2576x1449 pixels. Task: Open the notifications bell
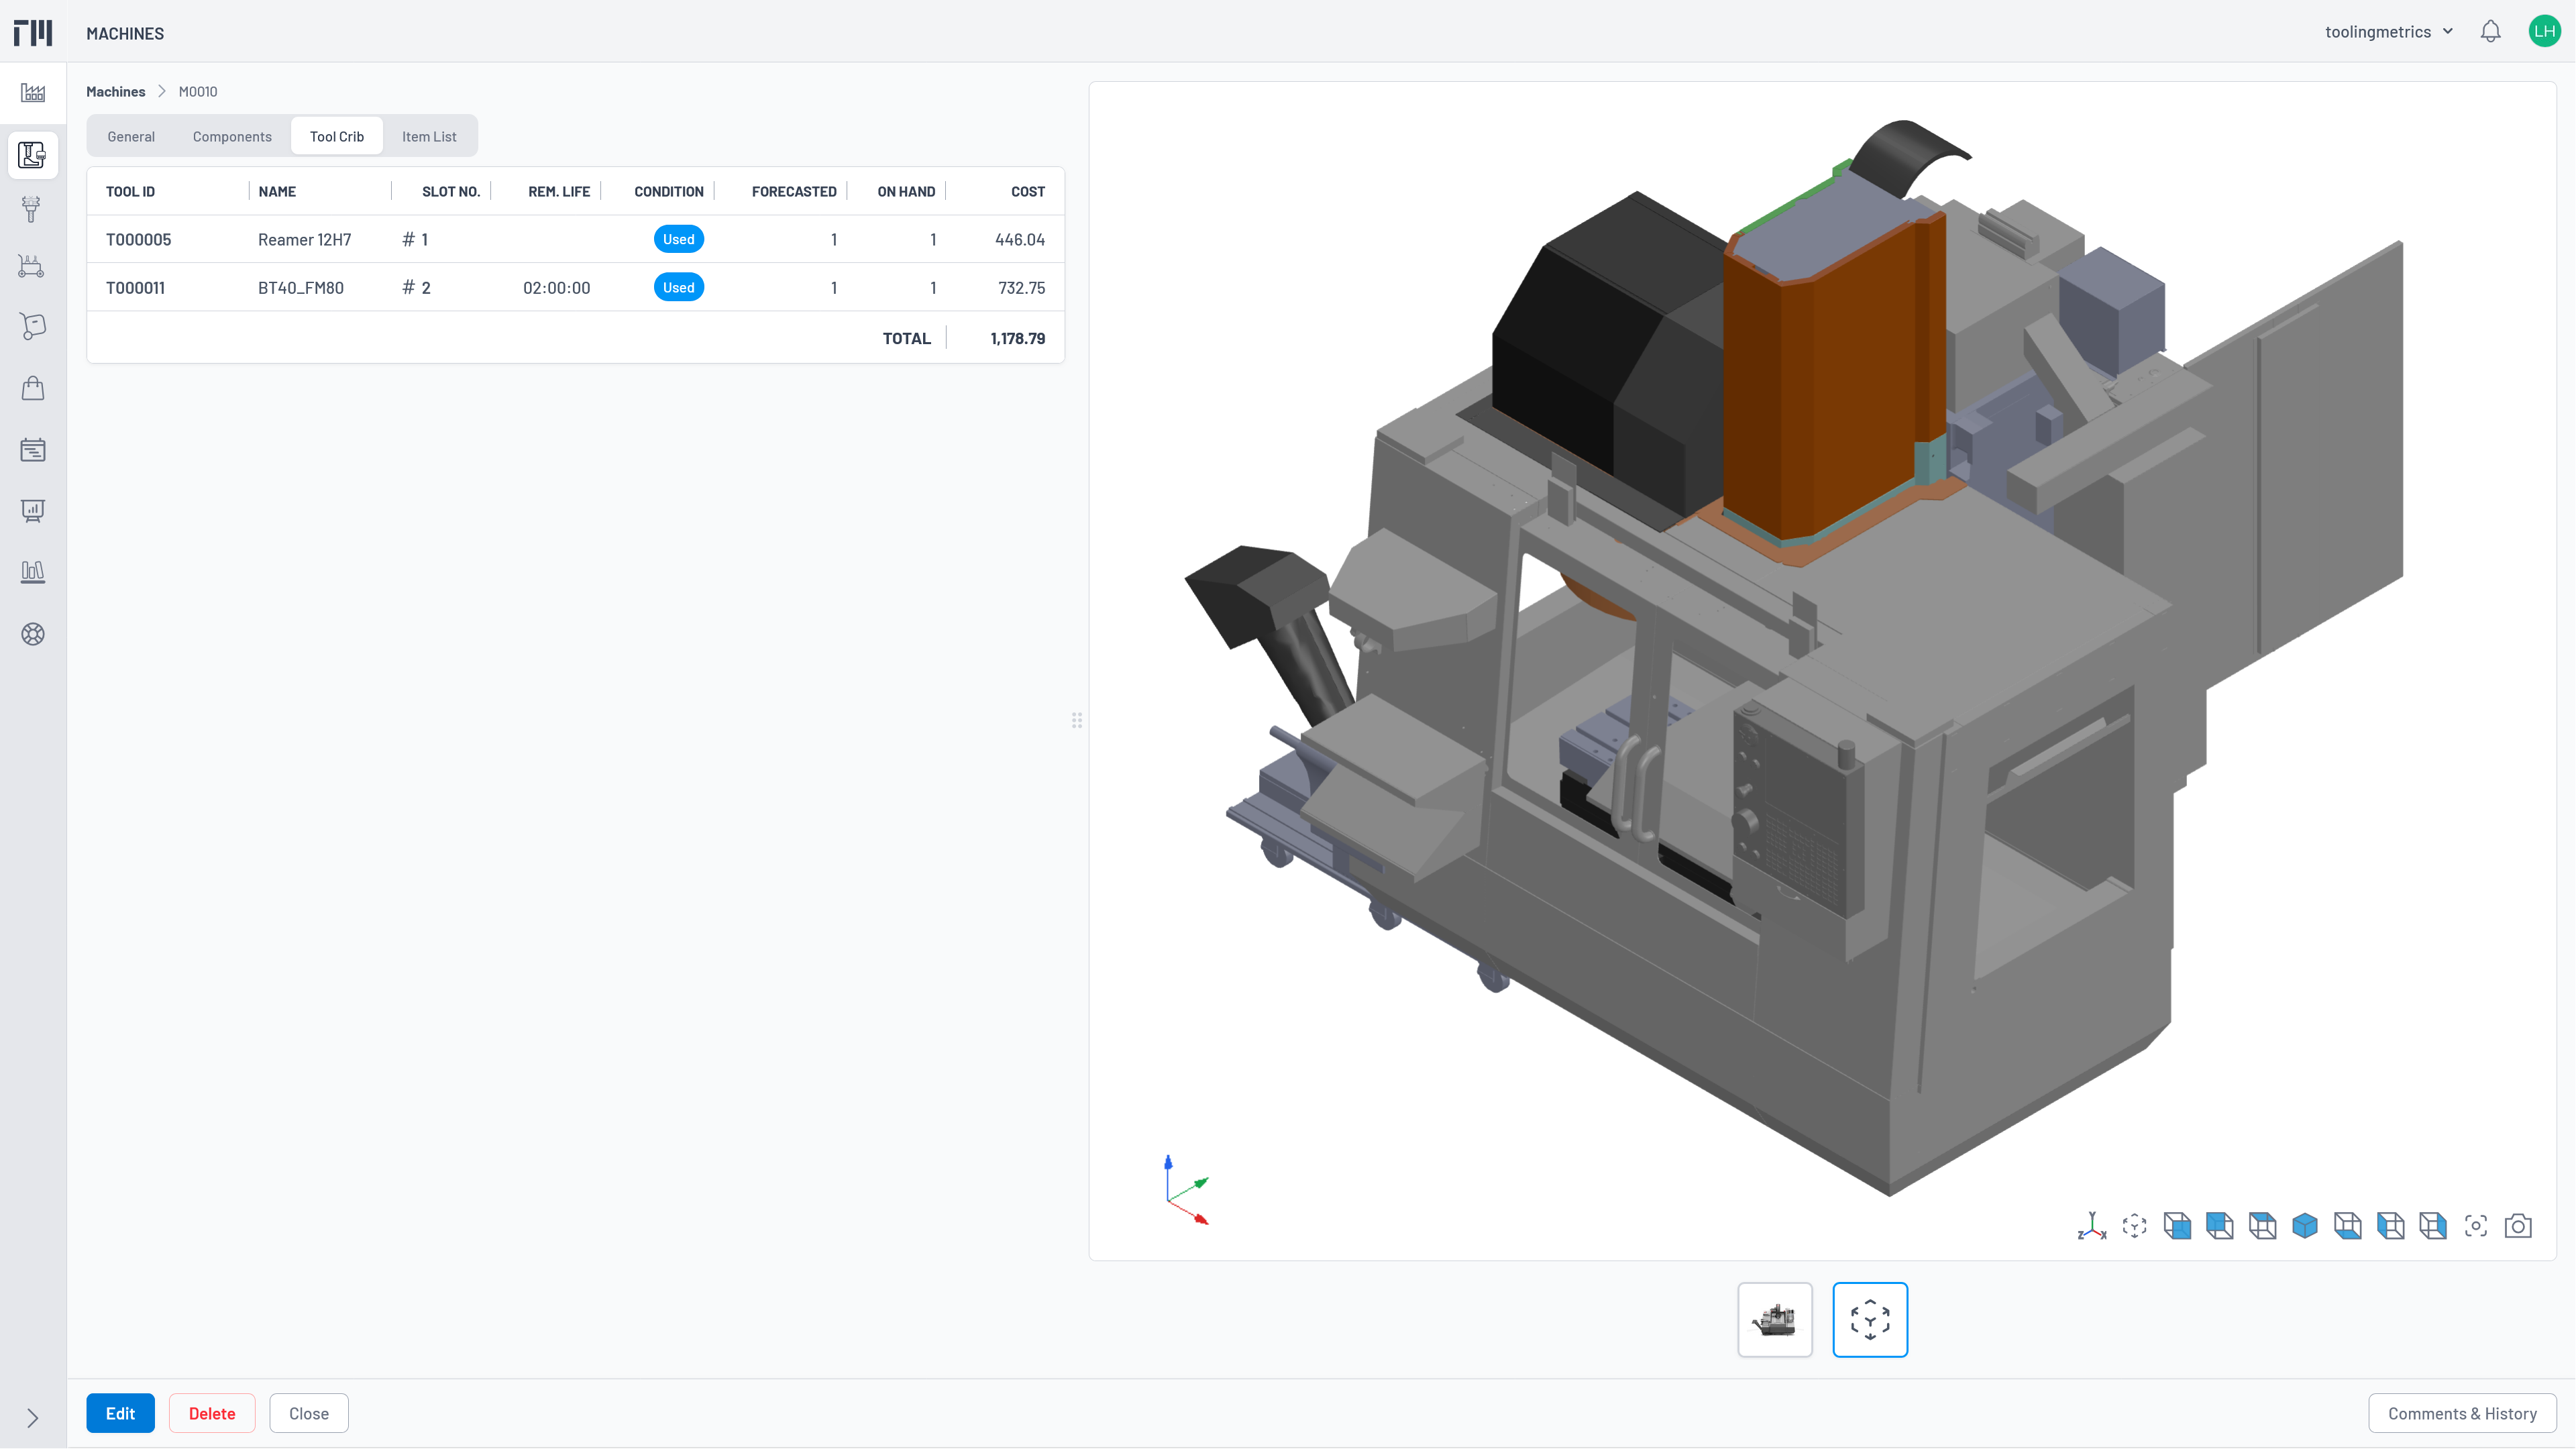pyautogui.click(x=2490, y=32)
